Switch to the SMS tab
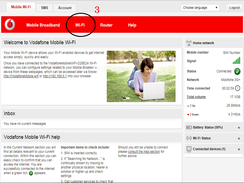This screenshot has width=244, height=183. (x=45, y=8)
